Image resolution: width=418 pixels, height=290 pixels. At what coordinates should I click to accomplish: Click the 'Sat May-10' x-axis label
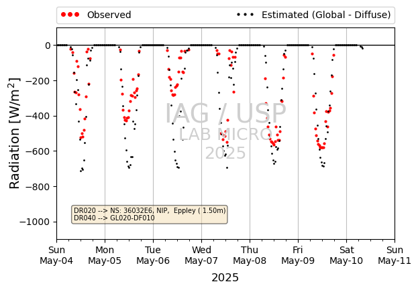(x=346, y=255)
